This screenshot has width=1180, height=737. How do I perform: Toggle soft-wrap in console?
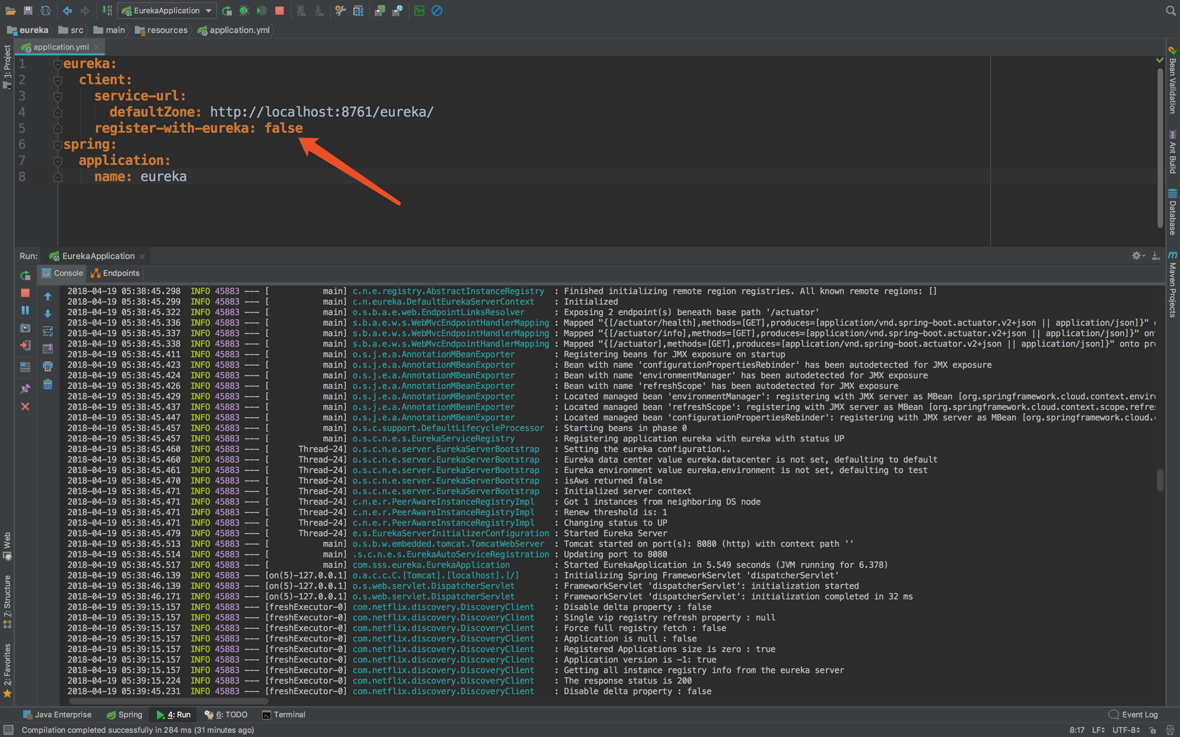(x=48, y=331)
